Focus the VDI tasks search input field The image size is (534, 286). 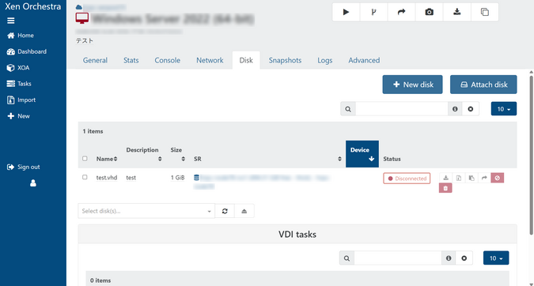[x=398, y=258]
